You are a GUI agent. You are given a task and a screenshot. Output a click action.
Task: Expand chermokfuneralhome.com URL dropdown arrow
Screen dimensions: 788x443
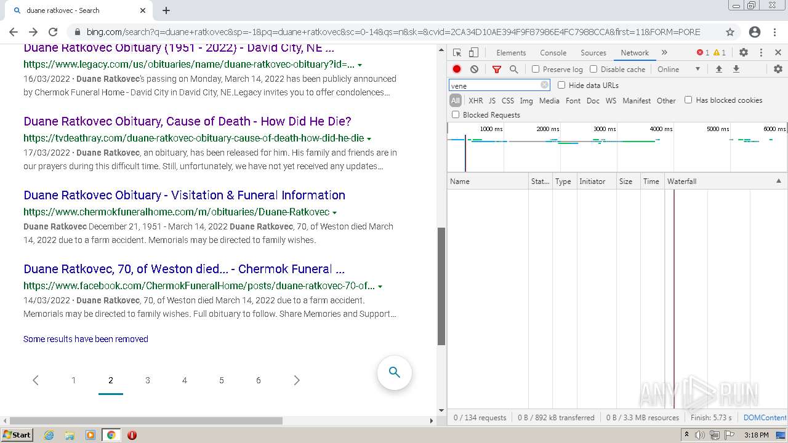coord(334,212)
